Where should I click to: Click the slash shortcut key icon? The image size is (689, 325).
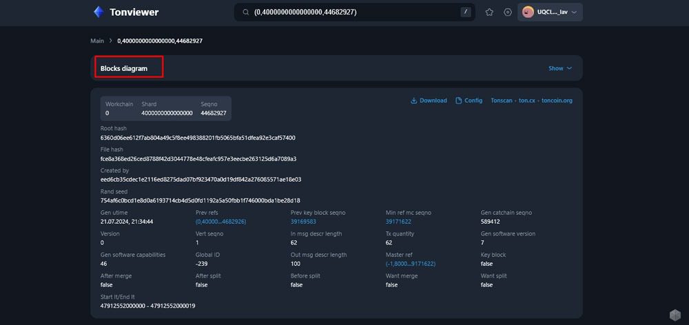pos(466,12)
